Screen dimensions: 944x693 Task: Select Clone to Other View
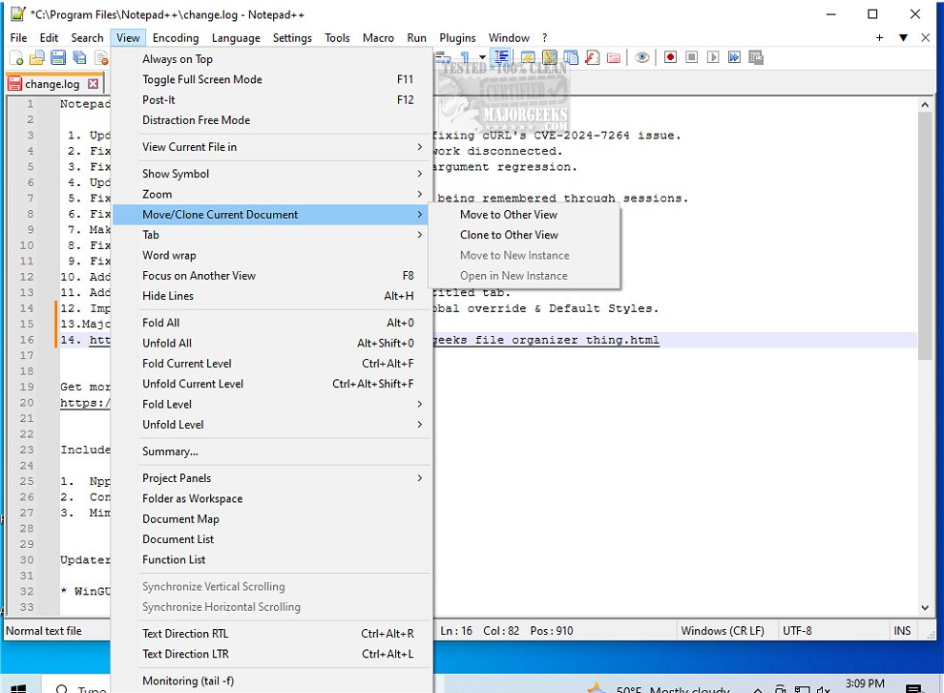509,235
